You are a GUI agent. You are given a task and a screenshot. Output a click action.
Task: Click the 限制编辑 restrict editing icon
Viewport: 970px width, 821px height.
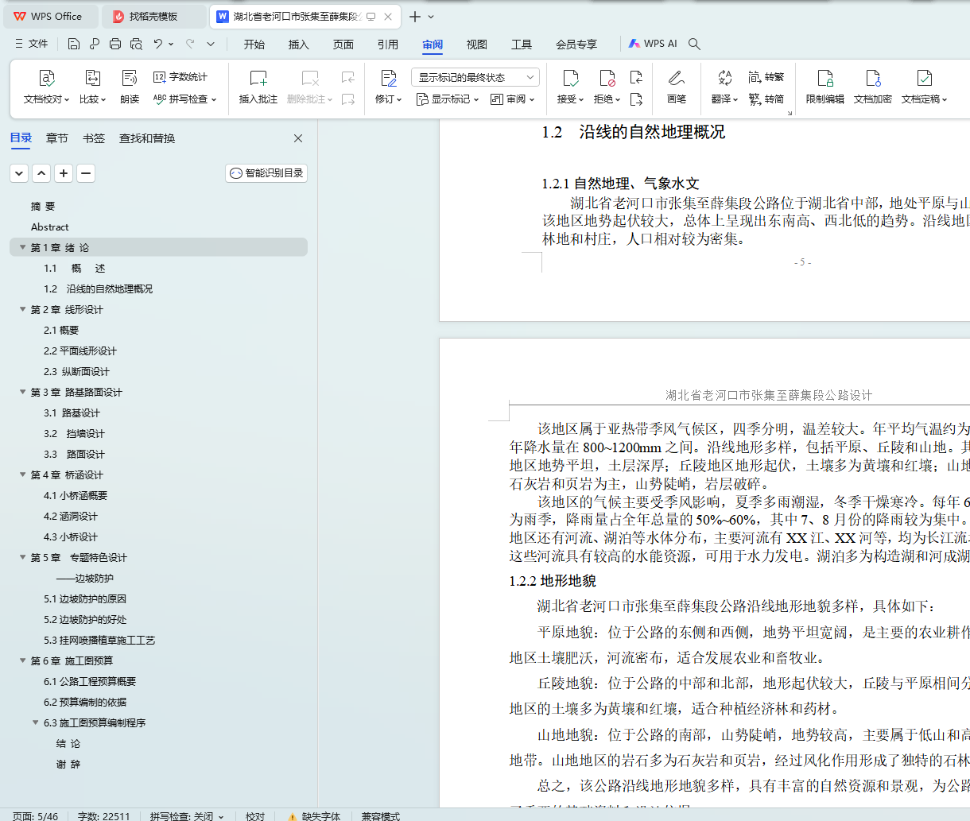click(824, 79)
